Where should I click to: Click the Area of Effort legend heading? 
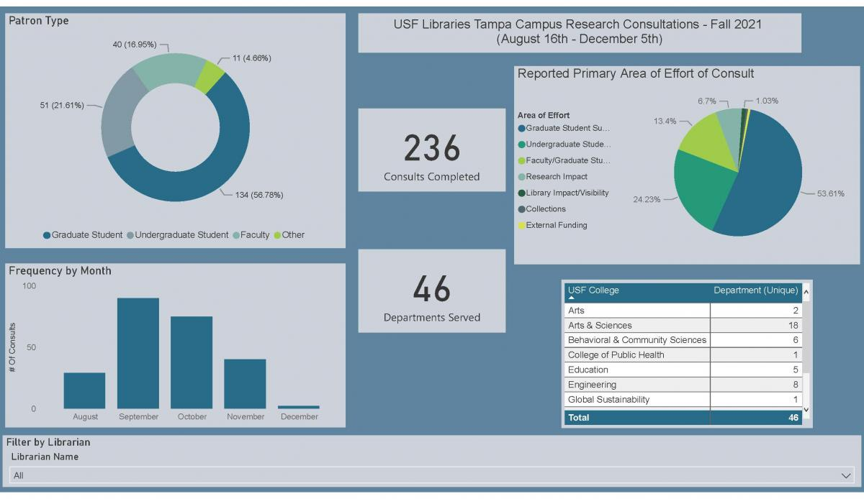point(544,115)
